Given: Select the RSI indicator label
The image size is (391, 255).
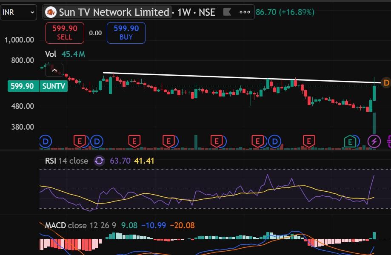Looking at the screenshot, I should click(51, 161).
